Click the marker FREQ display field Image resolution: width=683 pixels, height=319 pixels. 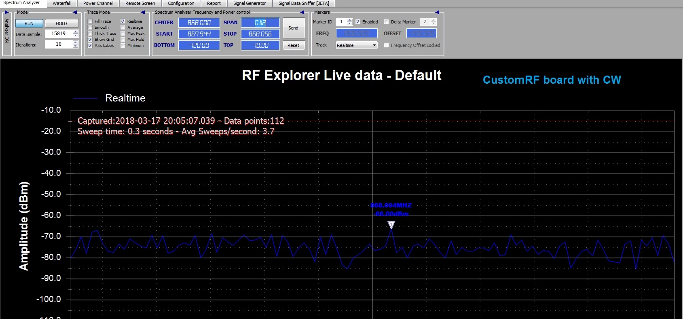click(357, 33)
